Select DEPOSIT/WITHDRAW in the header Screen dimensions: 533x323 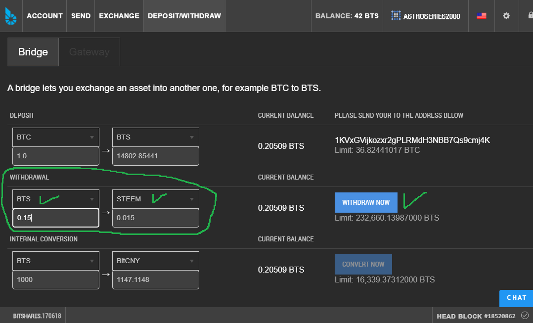pyautogui.click(x=184, y=16)
